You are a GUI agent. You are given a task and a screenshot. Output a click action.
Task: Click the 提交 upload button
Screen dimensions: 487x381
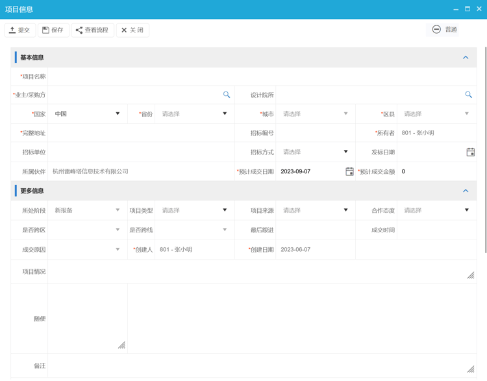[20, 30]
